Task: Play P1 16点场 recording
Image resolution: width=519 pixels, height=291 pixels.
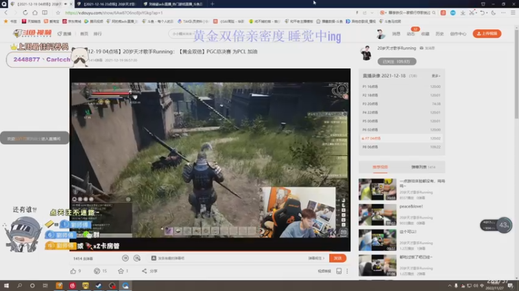Action: point(402,87)
